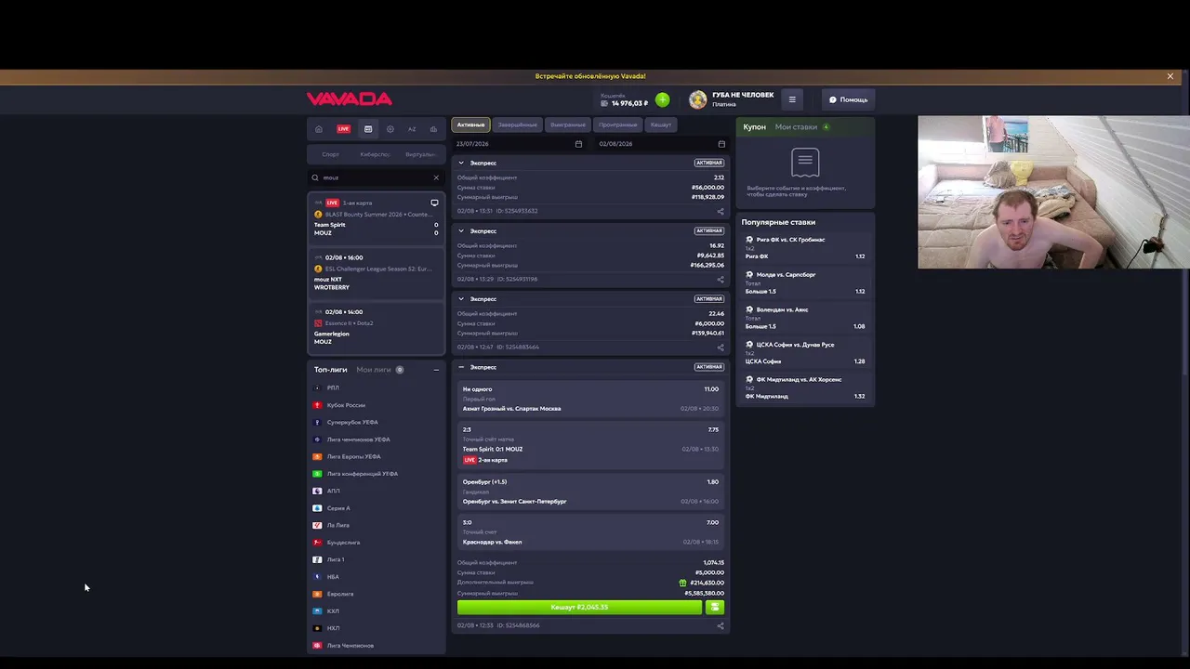Image resolution: width=1190 pixels, height=669 pixels.
Task: Switch to the Завершённые bets tab
Action: [518, 125]
